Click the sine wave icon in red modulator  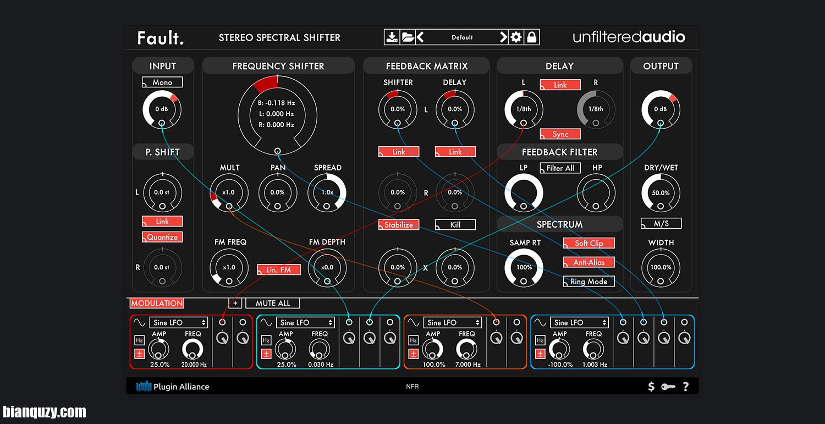click(140, 322)
